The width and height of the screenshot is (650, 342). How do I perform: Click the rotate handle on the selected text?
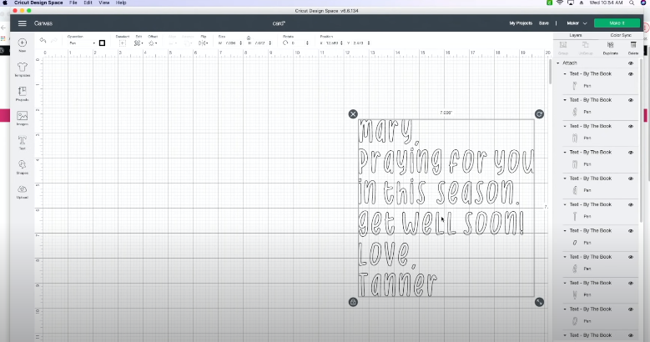tap(539, 113)
